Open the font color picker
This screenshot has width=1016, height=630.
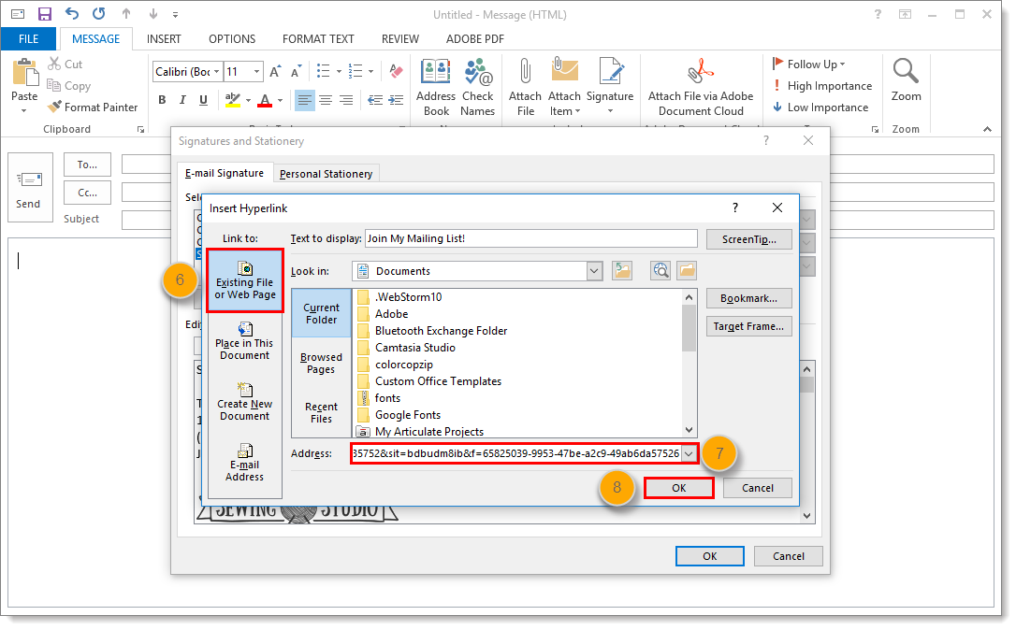(279, 100)
